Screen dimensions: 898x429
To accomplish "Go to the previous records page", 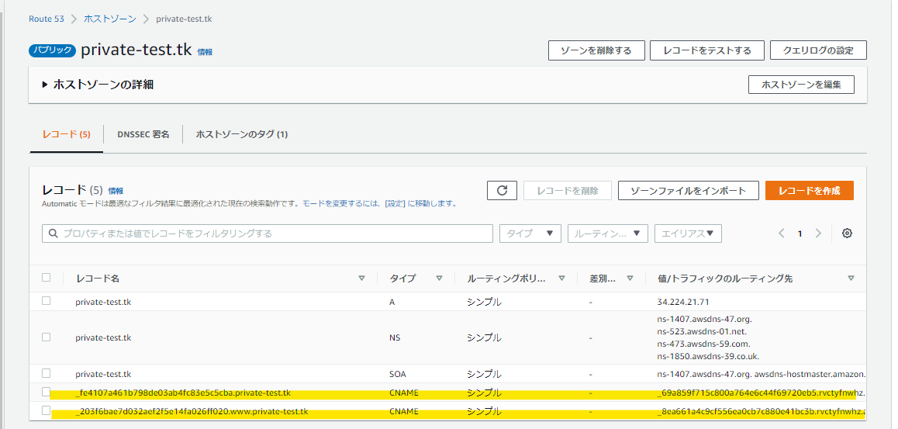I will (781, 233).
